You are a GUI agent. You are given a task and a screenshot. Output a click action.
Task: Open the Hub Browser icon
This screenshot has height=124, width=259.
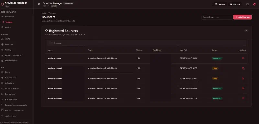click(x=2, y=78)
